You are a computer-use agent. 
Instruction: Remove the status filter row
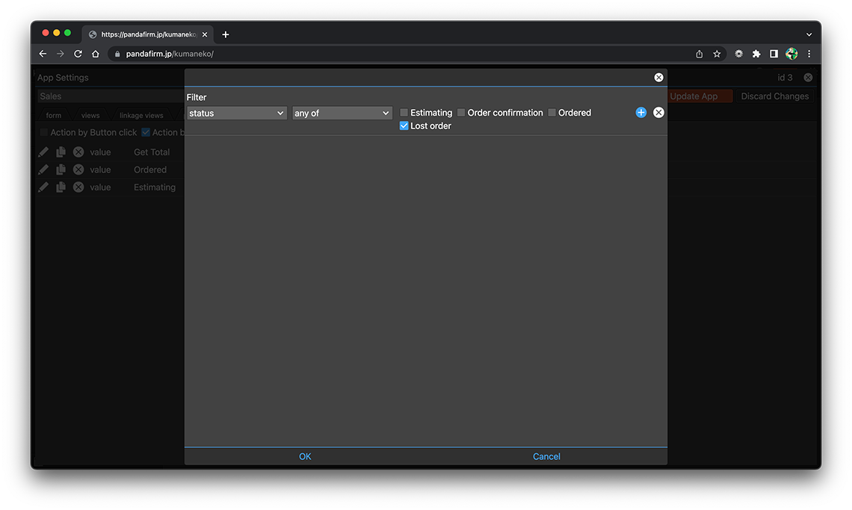click(658, 113)
